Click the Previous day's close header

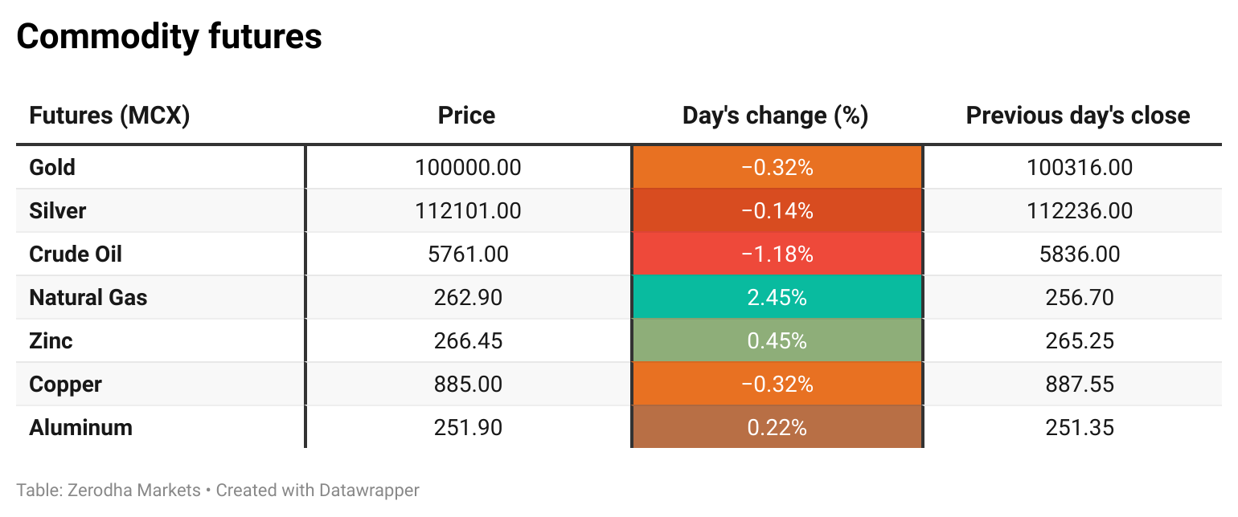pos(1077,116)
